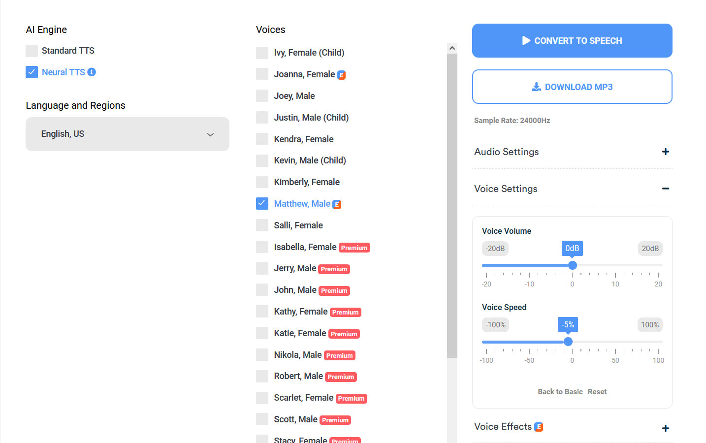Click the Download MP3 button
Image resolution: width=706 pixels, height=443 pixels.
[x=572, y=87]
